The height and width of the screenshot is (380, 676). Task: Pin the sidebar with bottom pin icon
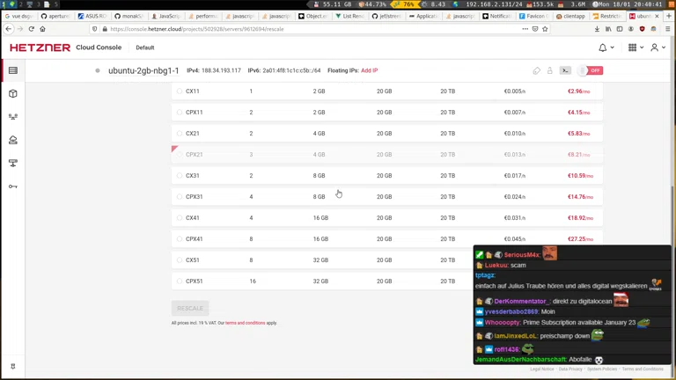(13, 366)
